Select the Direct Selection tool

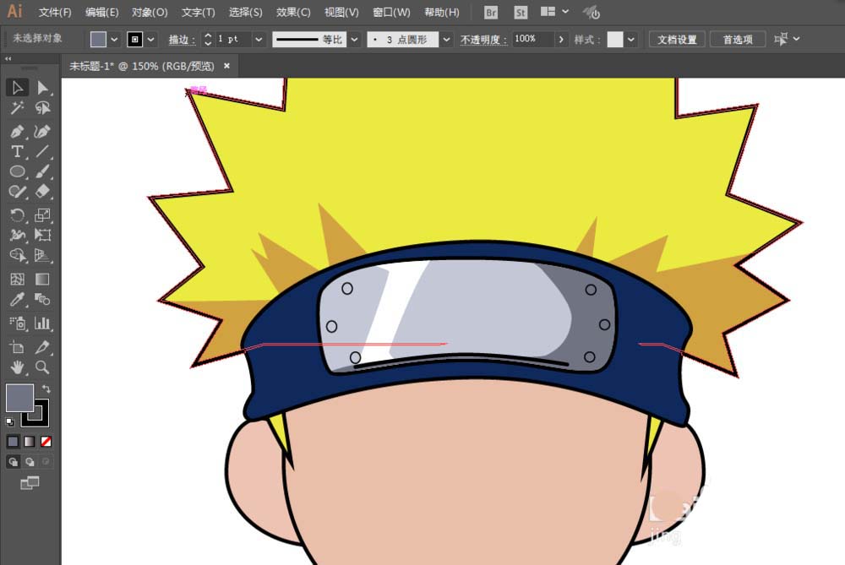(x=42, y=87)
